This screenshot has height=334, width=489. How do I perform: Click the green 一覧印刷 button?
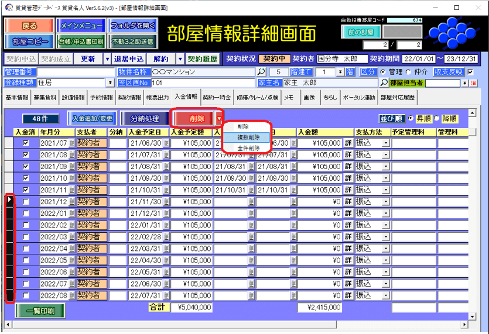pyautogui.click(x=40, y=311)
